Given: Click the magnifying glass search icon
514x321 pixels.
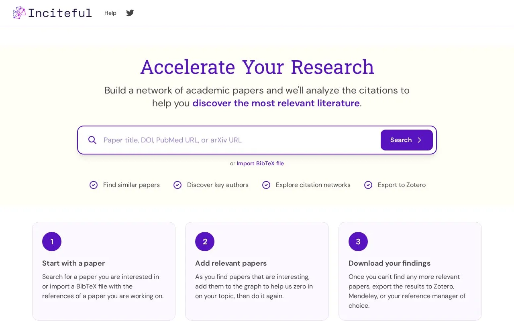Looking at the screenshot, I should coord(92,140).
